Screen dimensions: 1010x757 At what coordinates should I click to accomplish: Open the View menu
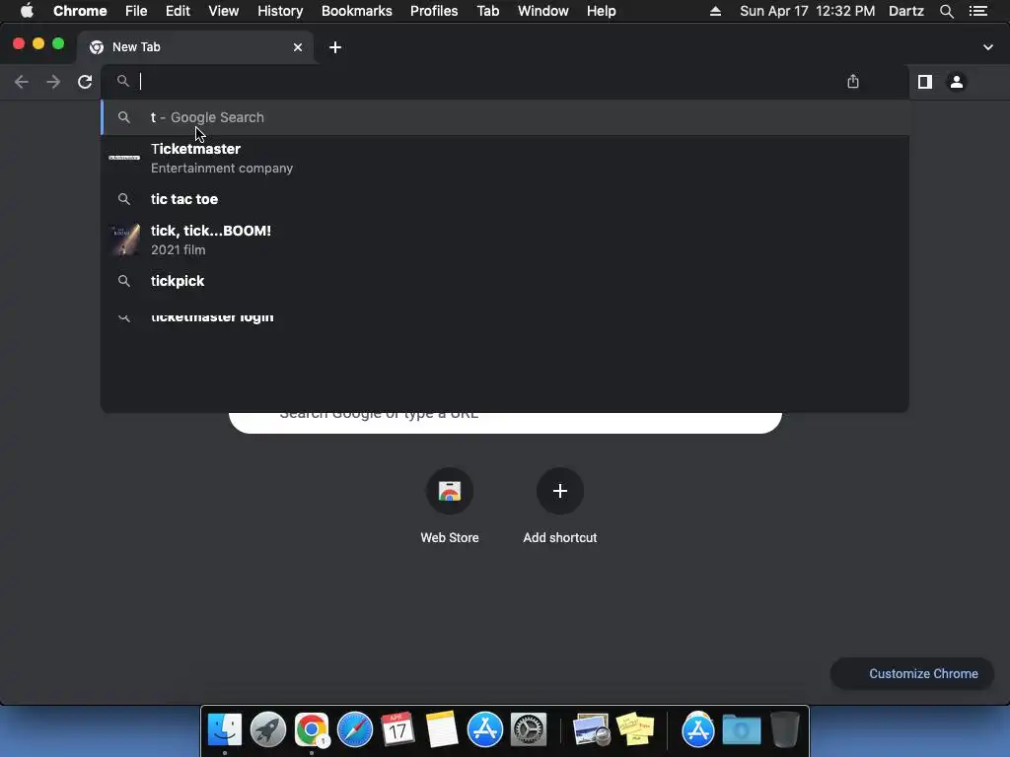tap(224, 11)
